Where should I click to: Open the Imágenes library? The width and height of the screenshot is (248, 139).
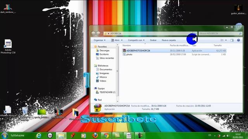104,73
